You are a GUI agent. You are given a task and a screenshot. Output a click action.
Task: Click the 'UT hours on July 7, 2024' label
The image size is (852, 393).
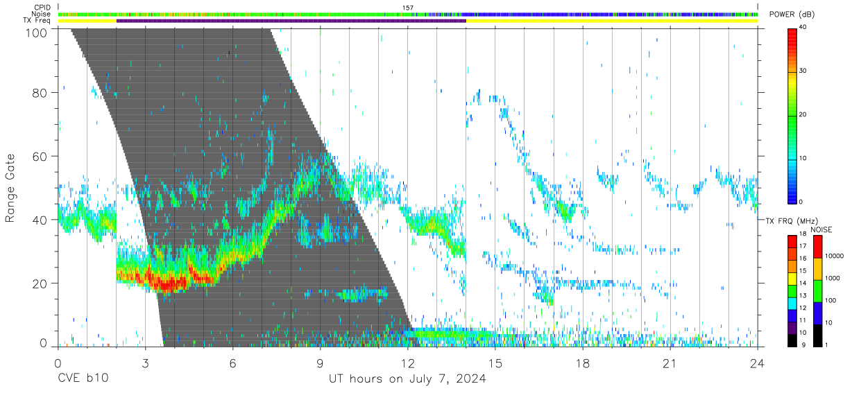click(407, 379)
